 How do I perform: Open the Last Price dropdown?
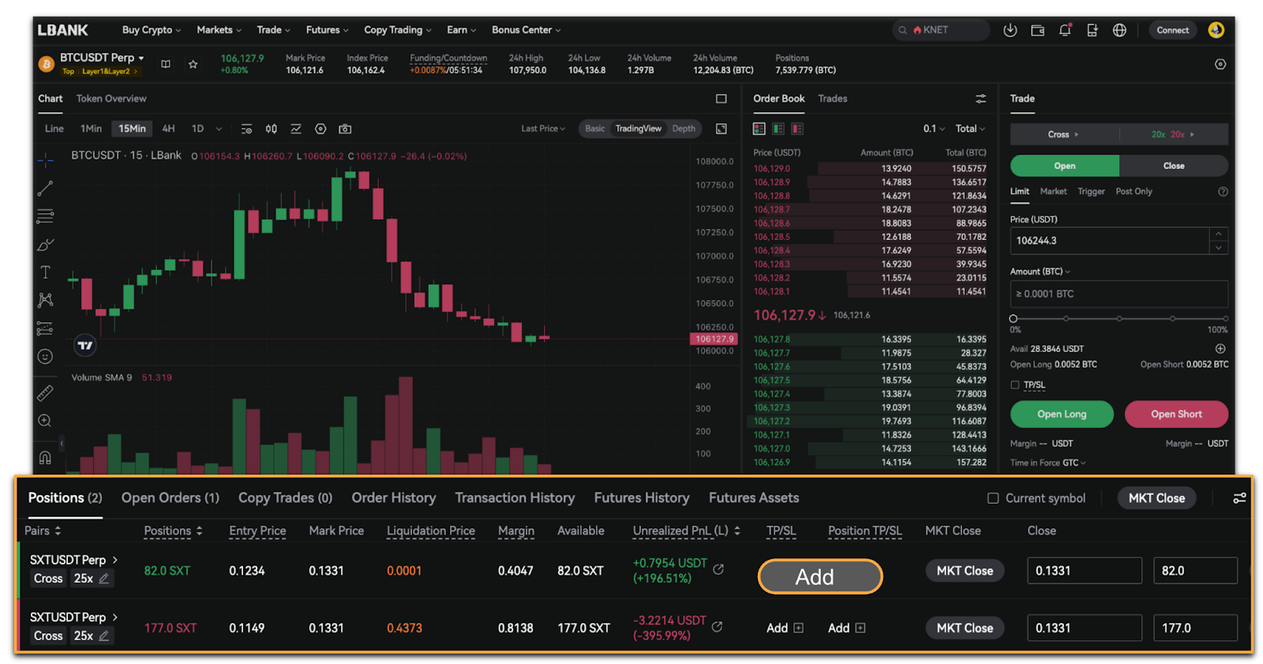(x=543, y=129)
